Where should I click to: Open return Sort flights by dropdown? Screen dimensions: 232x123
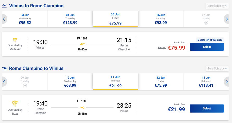(x=217, y=68)
